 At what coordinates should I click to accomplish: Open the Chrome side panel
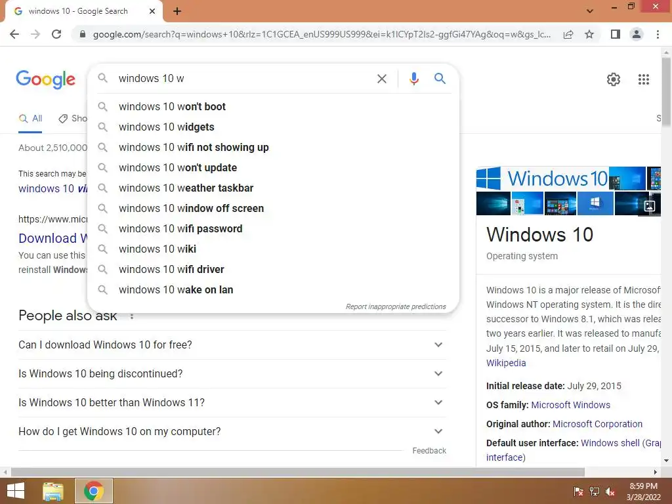click(x=616, y=34)
